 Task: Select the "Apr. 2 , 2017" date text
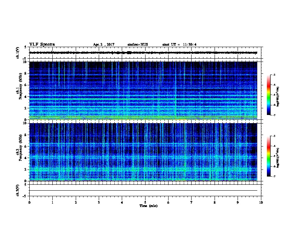104,45
